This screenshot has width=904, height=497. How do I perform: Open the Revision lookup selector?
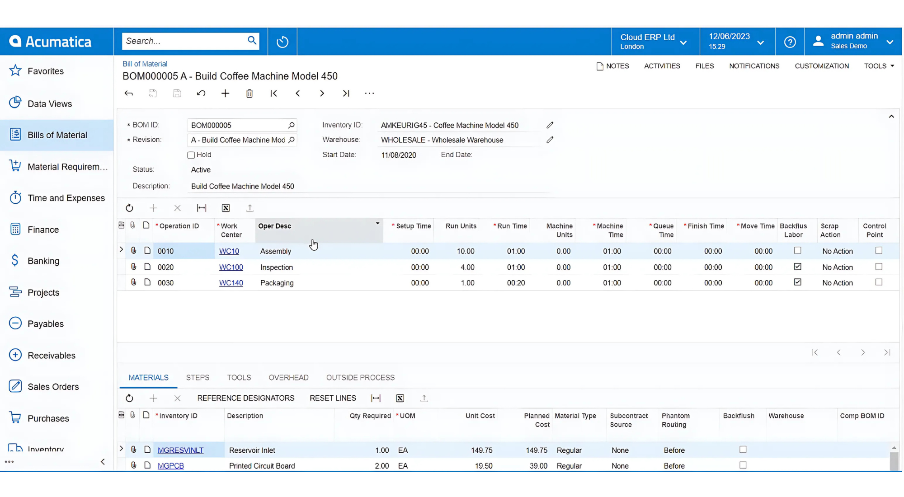coord(291,140)
